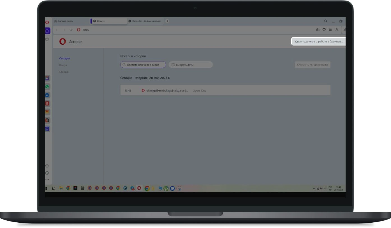Click the Opera One label in history row
Image resolution: width=391 pixels, height=228 pixels.
[x=199, y=91]
